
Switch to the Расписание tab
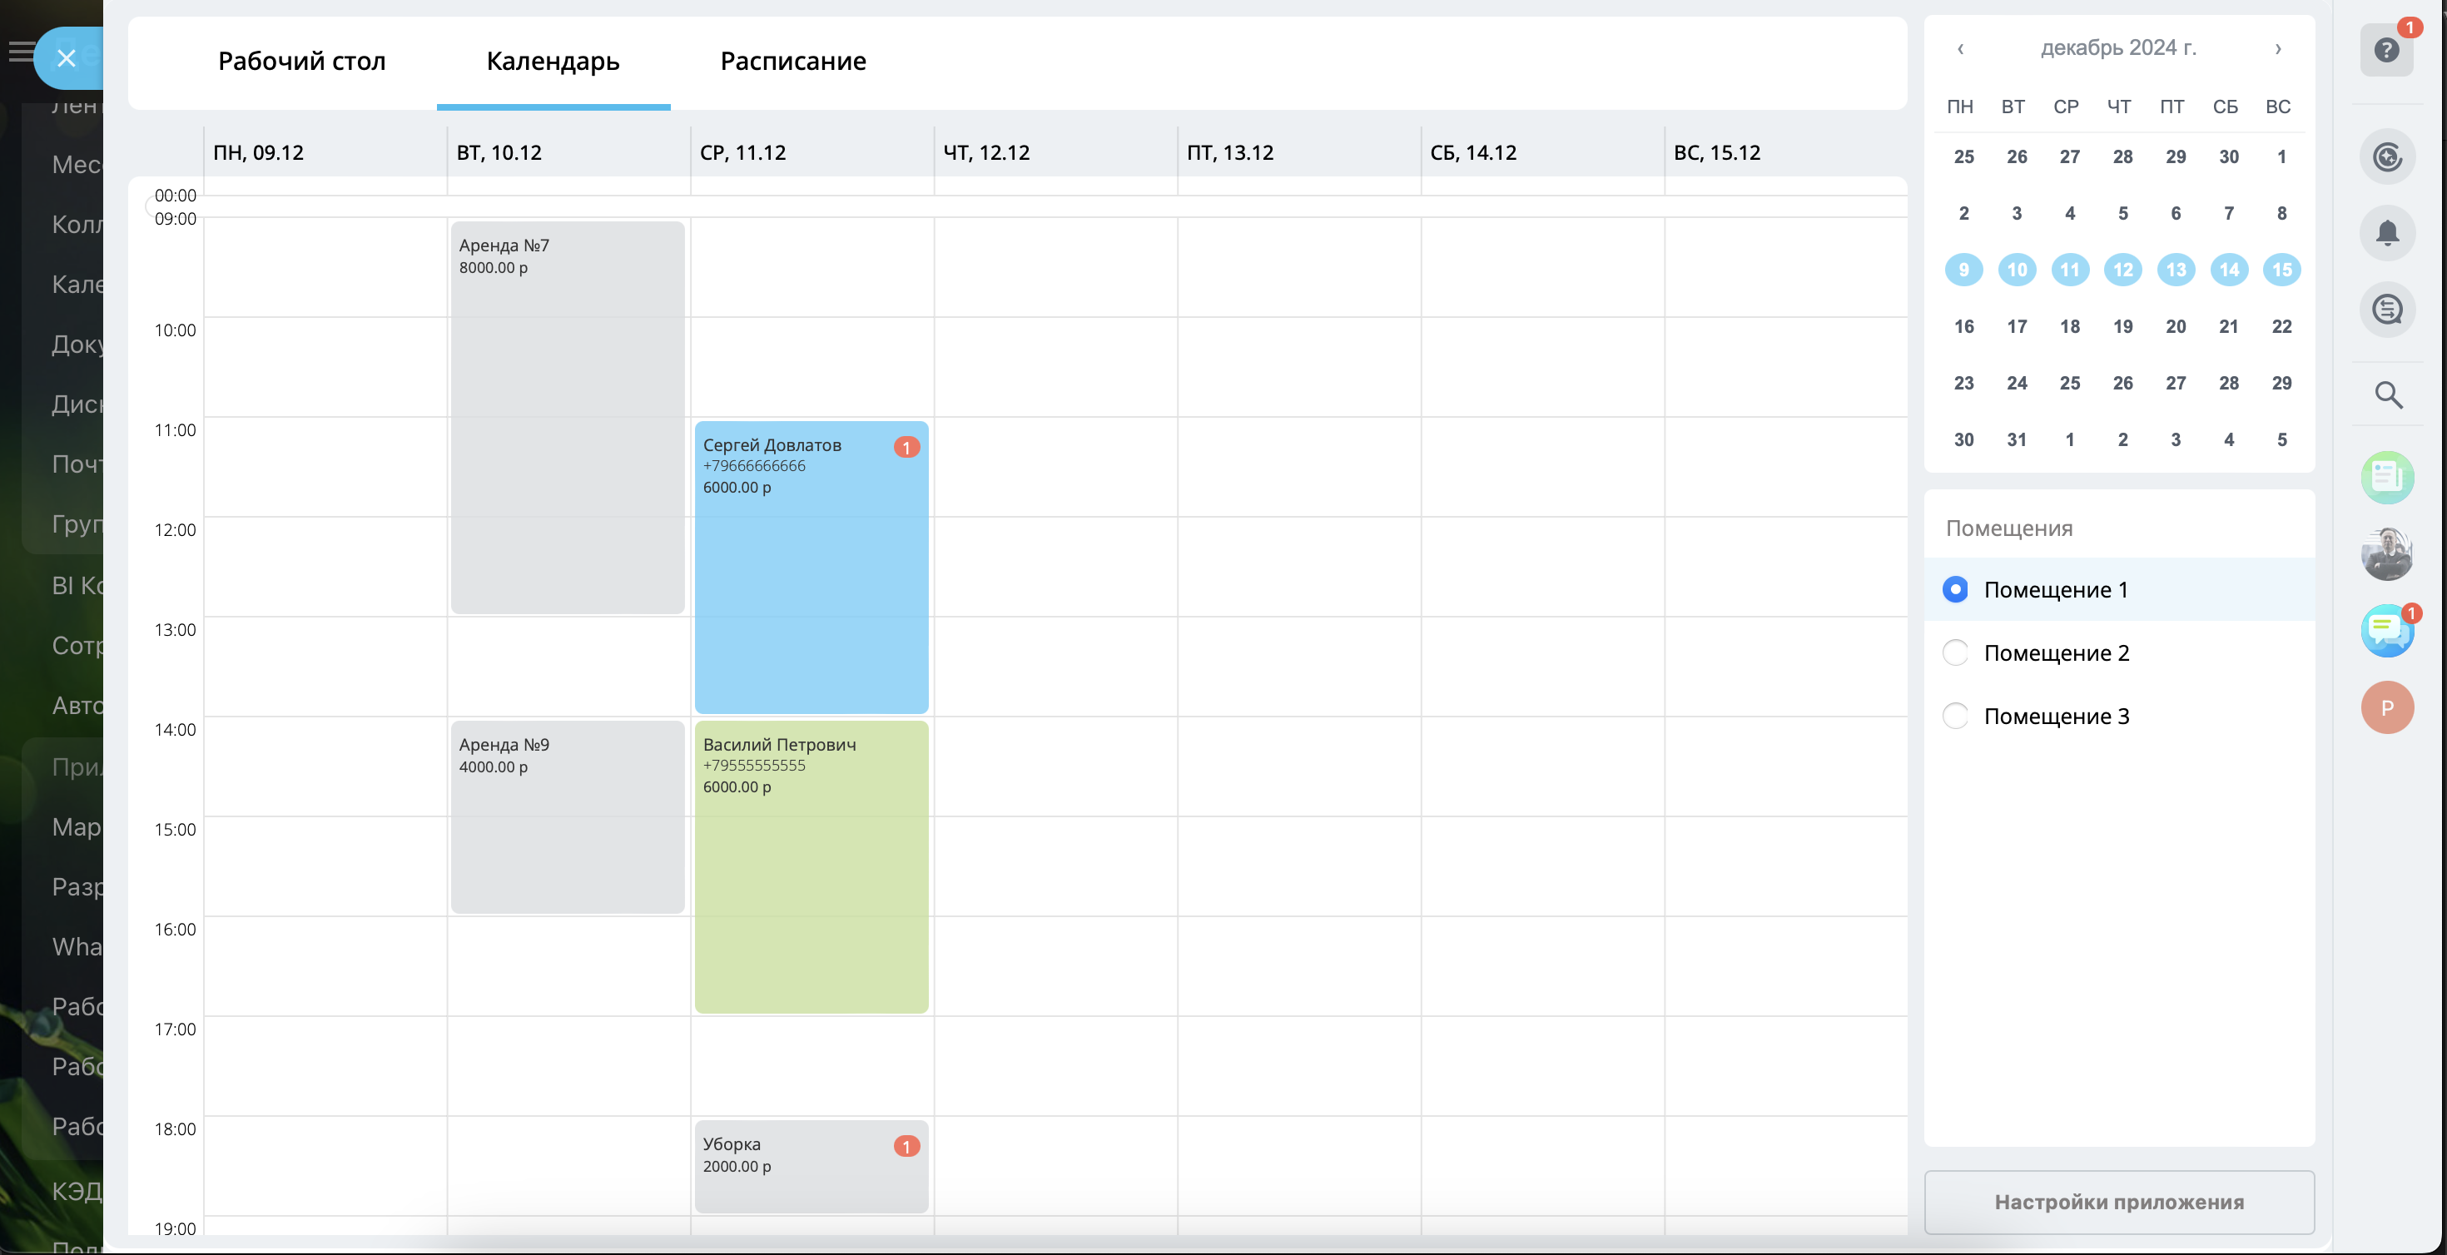[792, 61]
